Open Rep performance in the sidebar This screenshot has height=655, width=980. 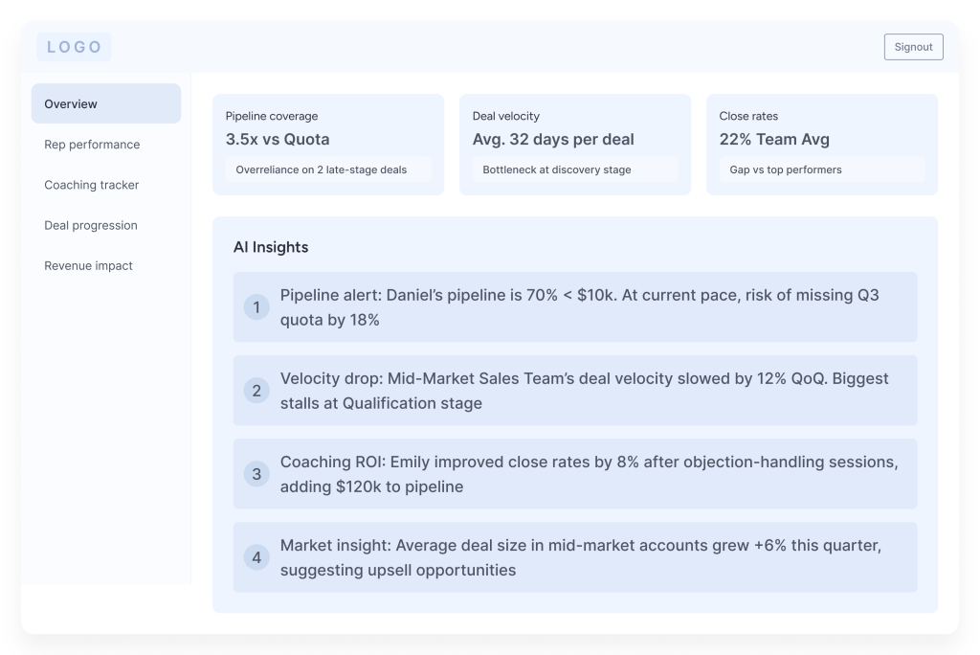92,145
